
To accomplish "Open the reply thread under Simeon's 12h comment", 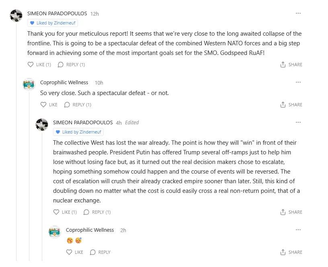I will coord(71,65).
